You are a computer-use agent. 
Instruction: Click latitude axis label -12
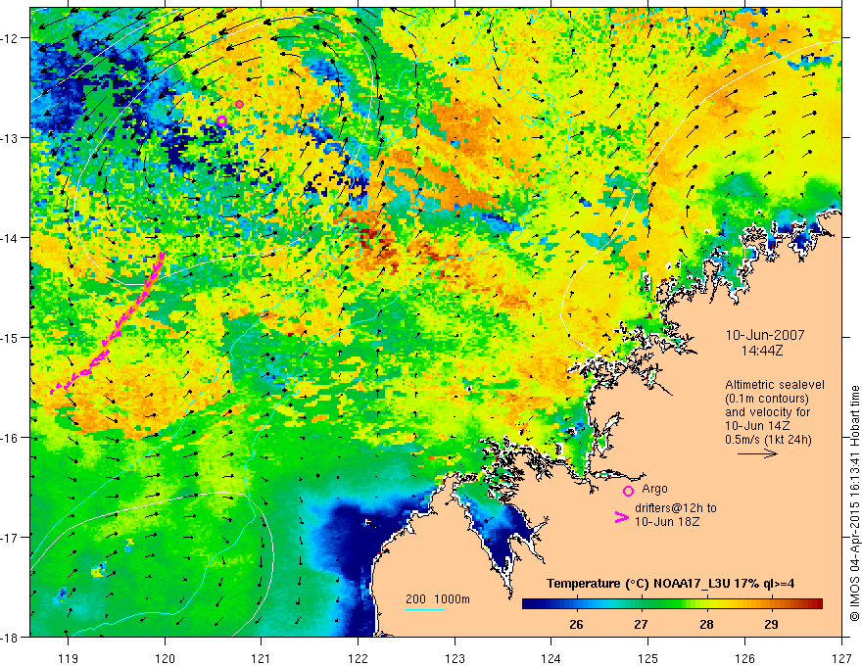pyautogui.click(x=10, y=38)
